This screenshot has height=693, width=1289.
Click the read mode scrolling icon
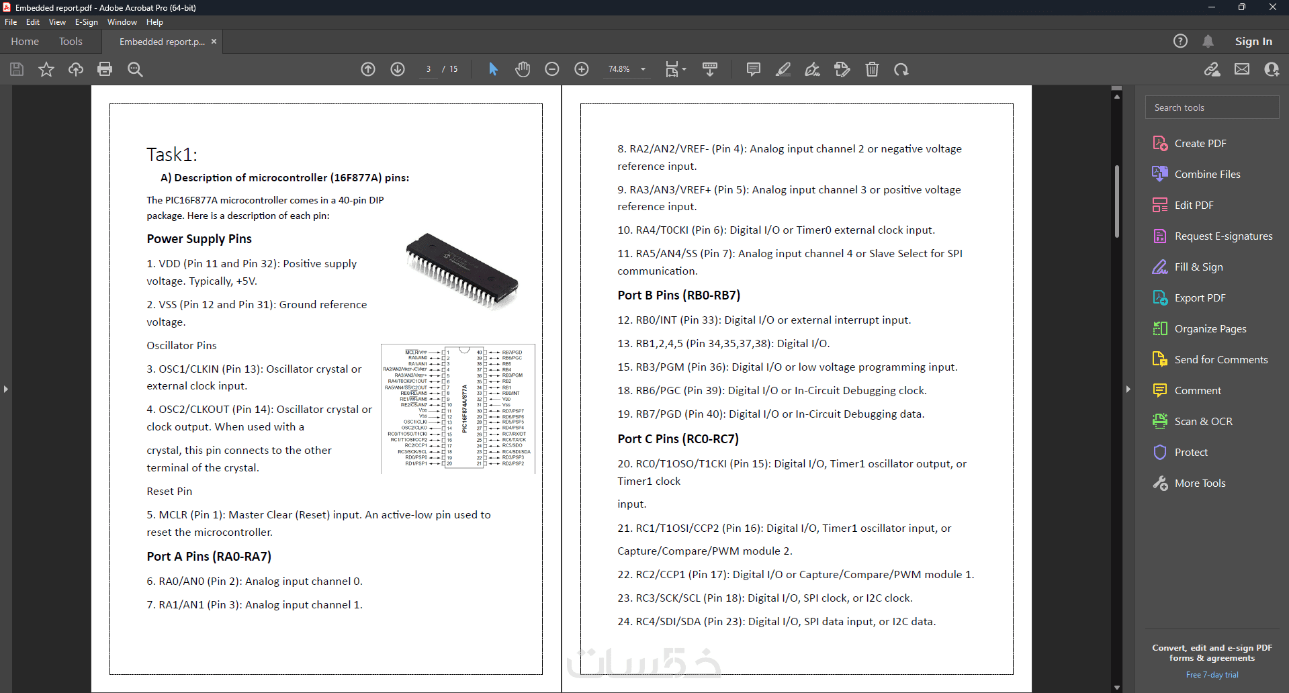(x=710, y=69)
